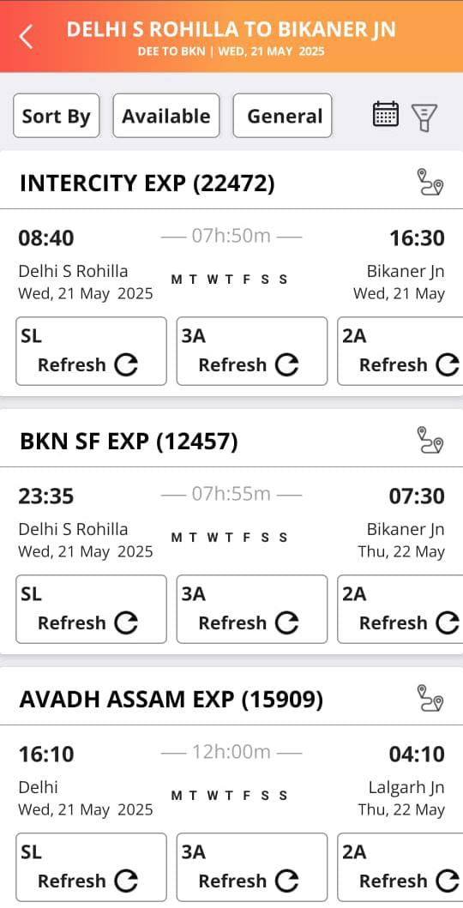This screenshot has width=463, height=908.
Task: Select 2A class on Intercity Exp
Action: click(x=400, y=351)
